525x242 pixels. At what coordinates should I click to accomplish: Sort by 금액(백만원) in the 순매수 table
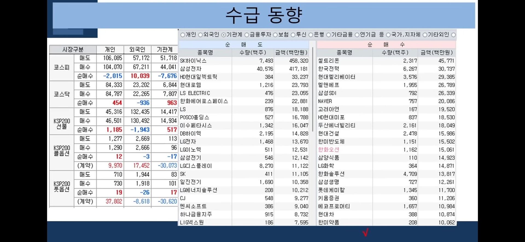(437, 52)
